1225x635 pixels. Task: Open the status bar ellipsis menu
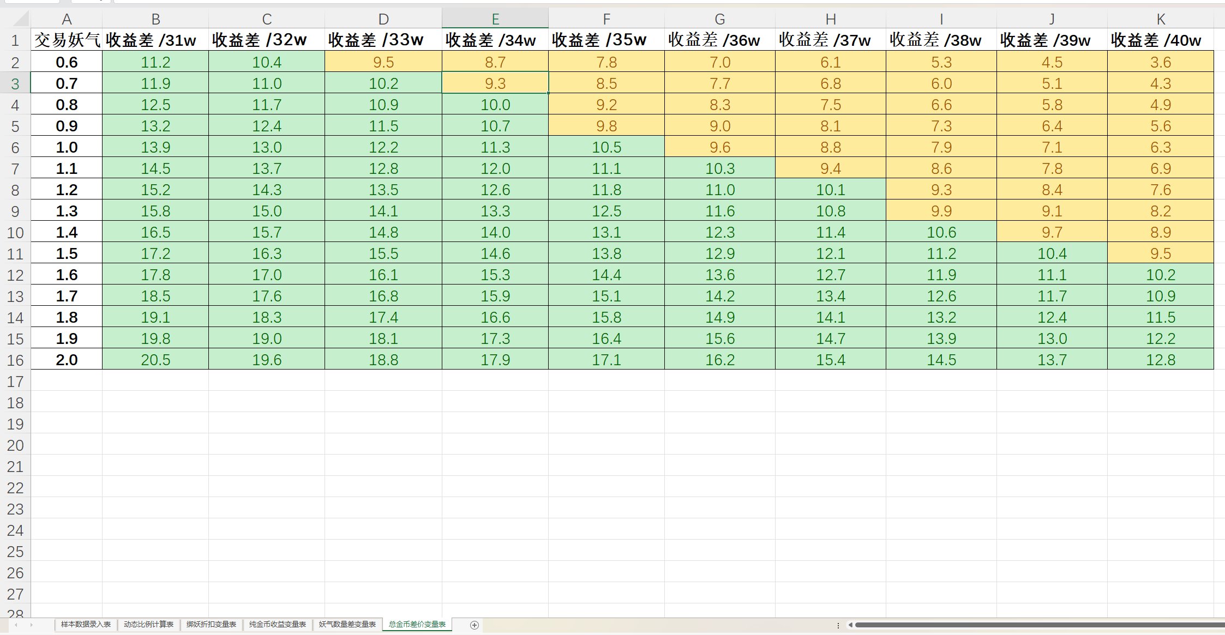(838, 625)
